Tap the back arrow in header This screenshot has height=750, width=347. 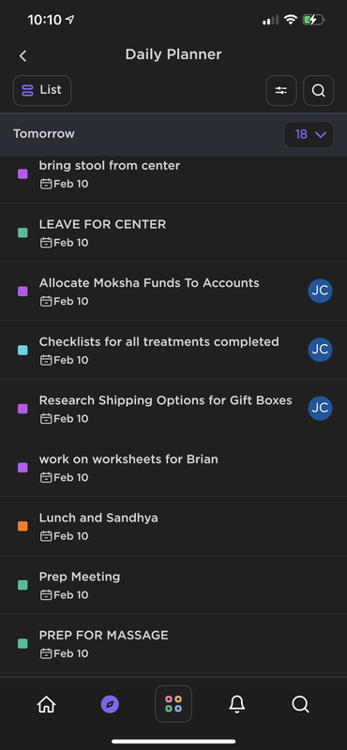[23, 55]
